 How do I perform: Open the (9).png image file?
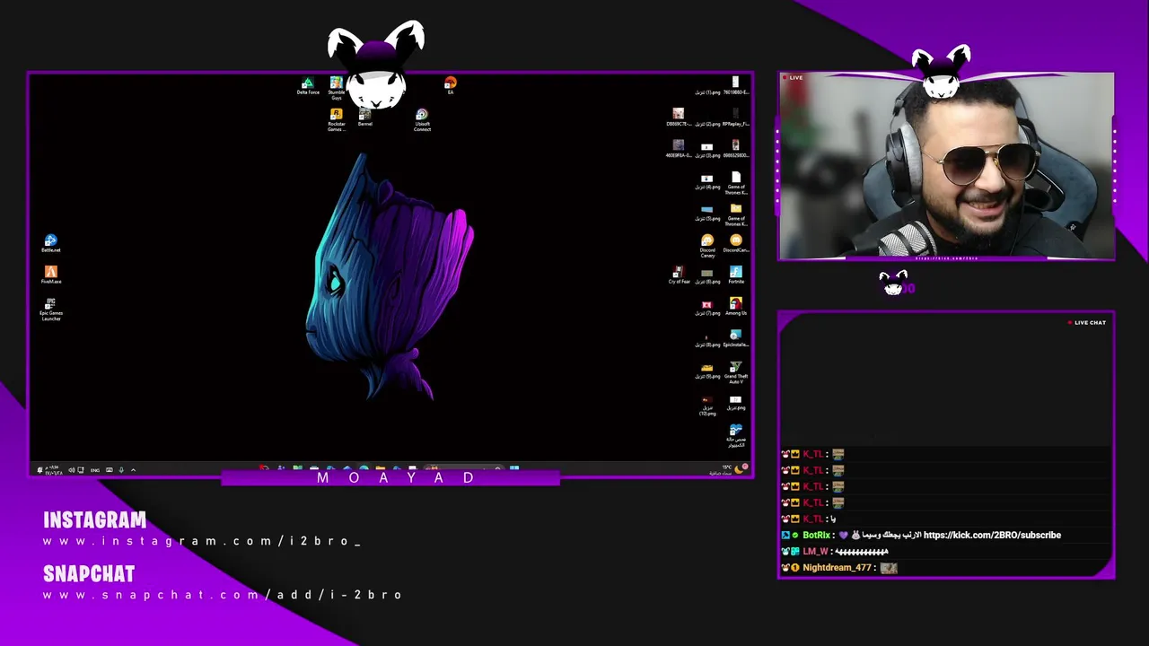point(707,371)
